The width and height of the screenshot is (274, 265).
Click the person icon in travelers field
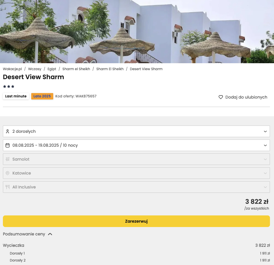[8, 131]
